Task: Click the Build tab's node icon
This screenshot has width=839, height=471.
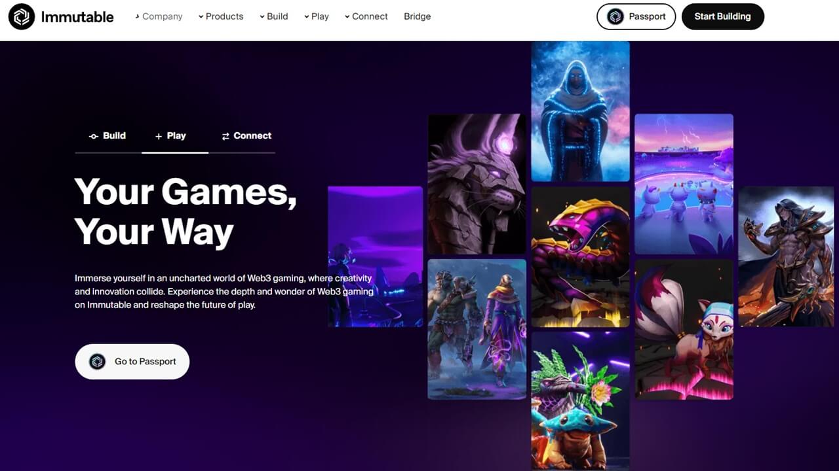Action: tap(94, 136)
